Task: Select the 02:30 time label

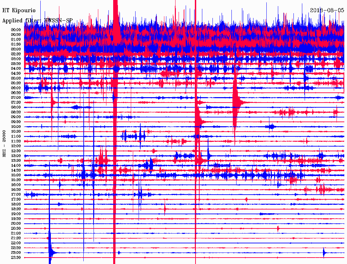Action: [16, 54]
